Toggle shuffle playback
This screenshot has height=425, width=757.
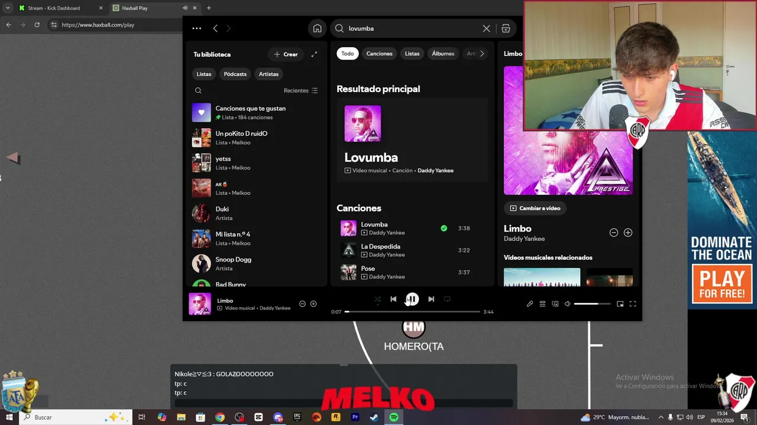[x=377, y=299]
